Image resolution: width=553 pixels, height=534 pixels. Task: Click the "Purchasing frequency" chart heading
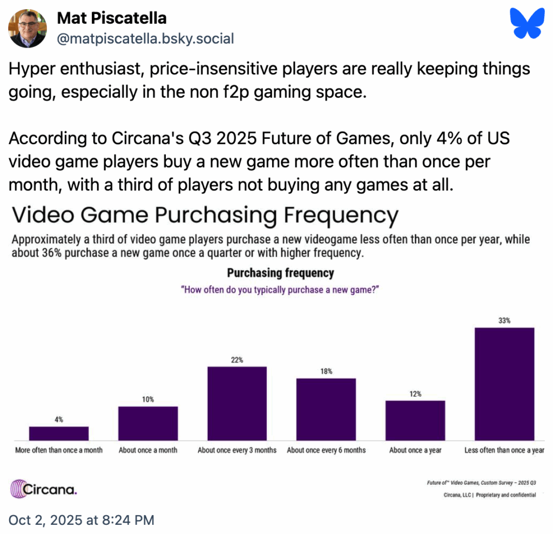point(280,273)
